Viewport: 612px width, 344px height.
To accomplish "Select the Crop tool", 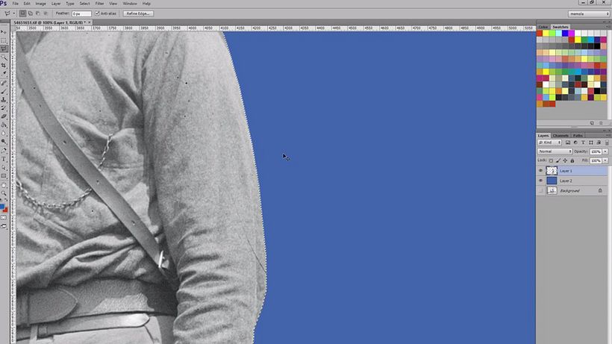I will 4,66.
